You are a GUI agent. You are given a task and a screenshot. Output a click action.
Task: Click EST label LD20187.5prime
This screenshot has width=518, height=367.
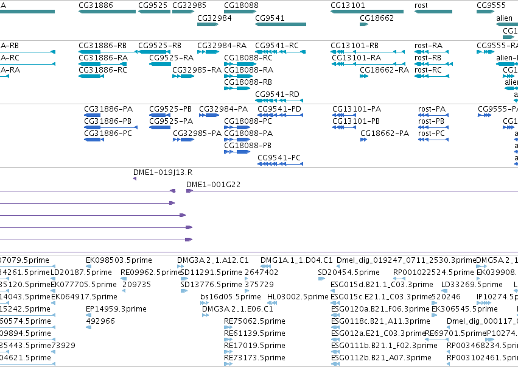point(82,273)
